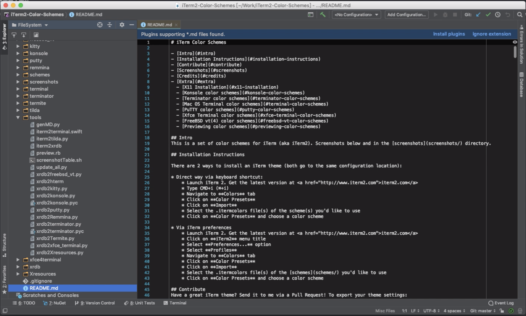Viewport: 526px width, 316px height.
Task: Click README.md breadcrumb in navigation bar
Action: [86, 14]
